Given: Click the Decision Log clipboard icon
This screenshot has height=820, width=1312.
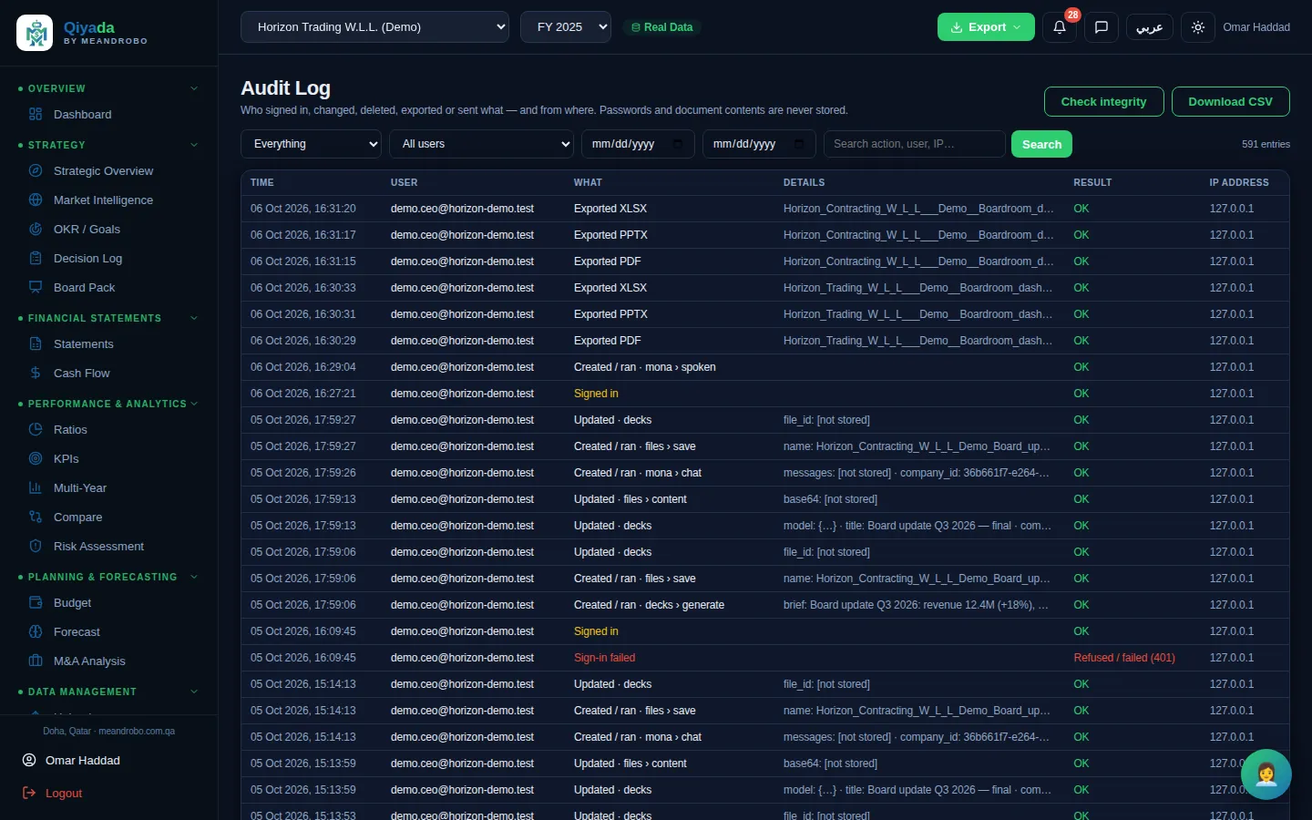Looking at the screenshot, I should coord(36,259).
